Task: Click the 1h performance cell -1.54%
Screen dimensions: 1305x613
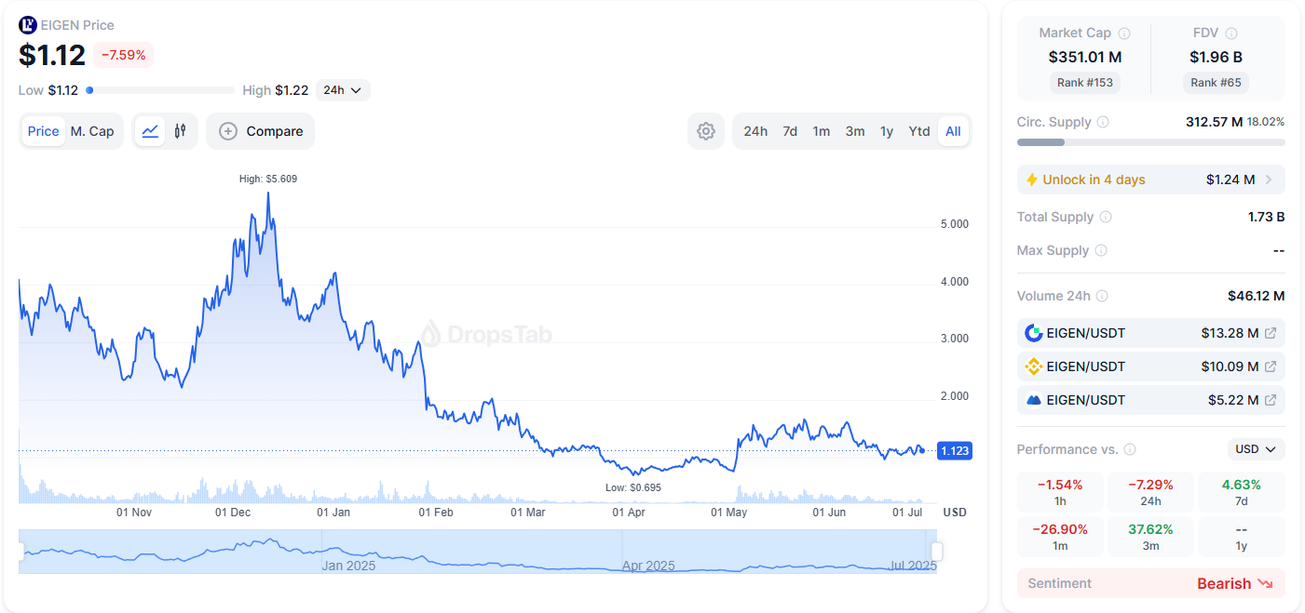Action: coord(1060,492)
